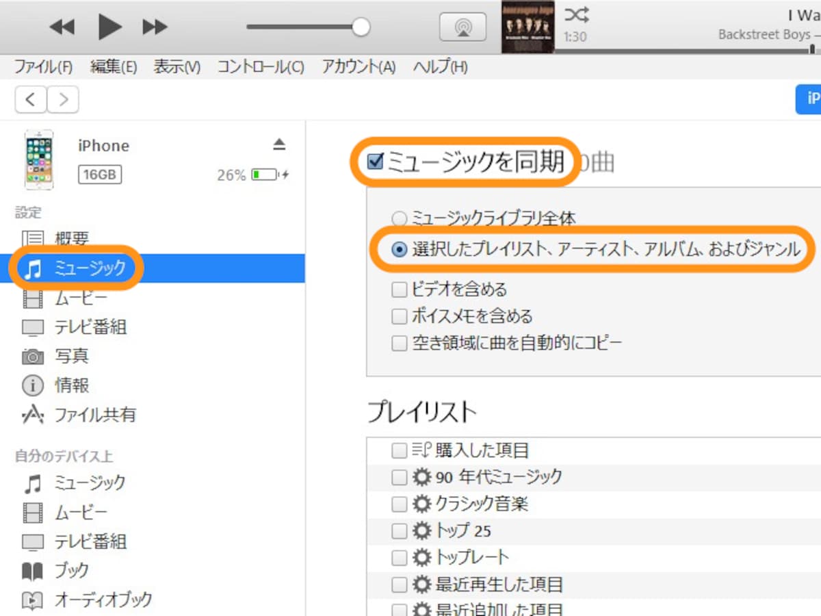Enable ビデオを含める checkbox
This screenshot has width=821, height=616.
point(399,290)
